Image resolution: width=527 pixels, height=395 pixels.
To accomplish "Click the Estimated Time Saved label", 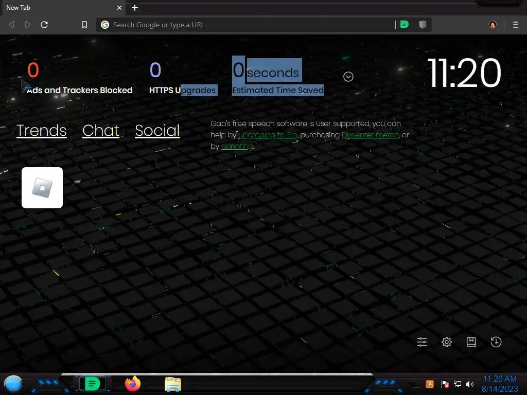I will 278,91.
